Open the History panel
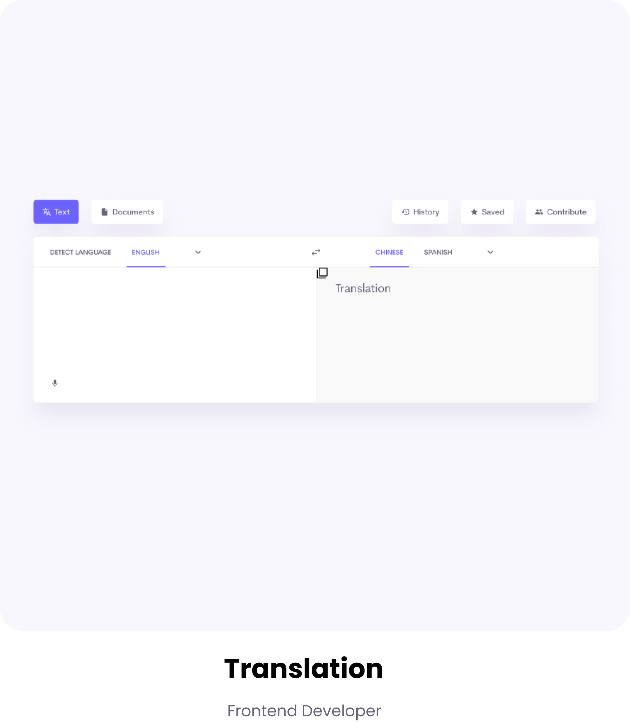630x723 pixels. [x=421, y=211]
